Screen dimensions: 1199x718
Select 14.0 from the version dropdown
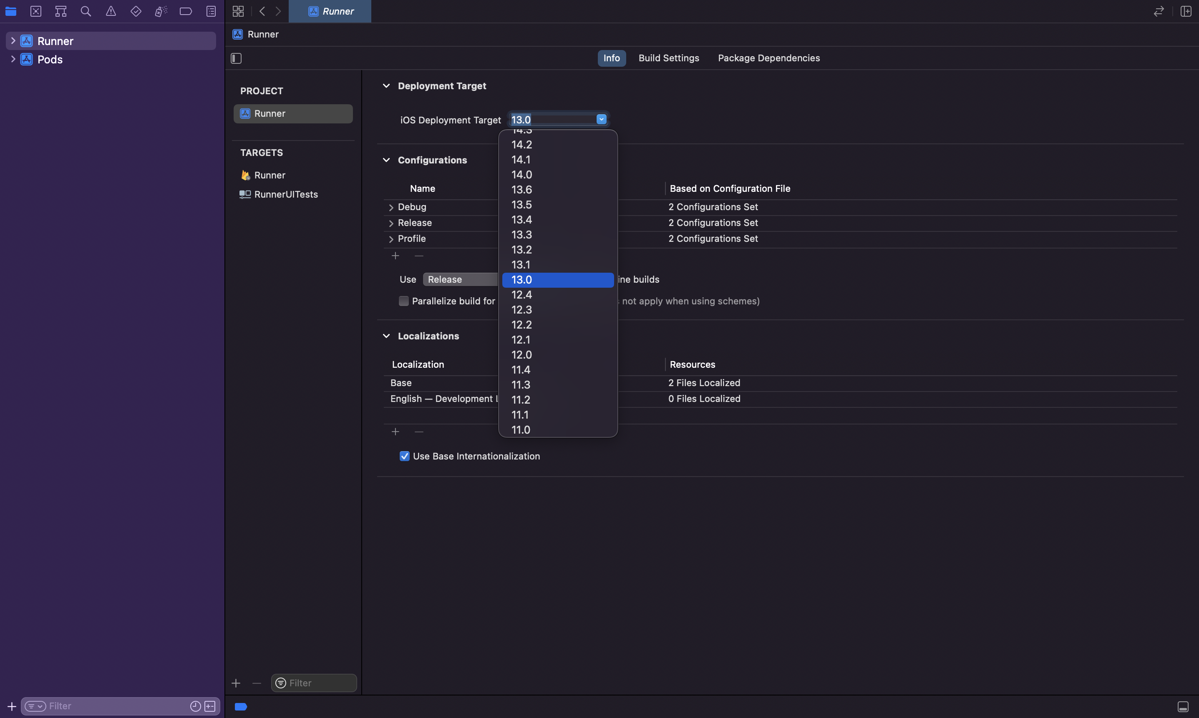click(x=522, y=175)
